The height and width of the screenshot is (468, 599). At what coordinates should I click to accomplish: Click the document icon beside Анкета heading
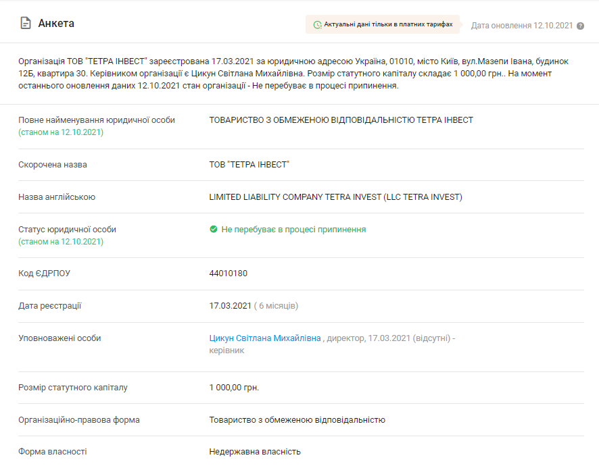25,24
